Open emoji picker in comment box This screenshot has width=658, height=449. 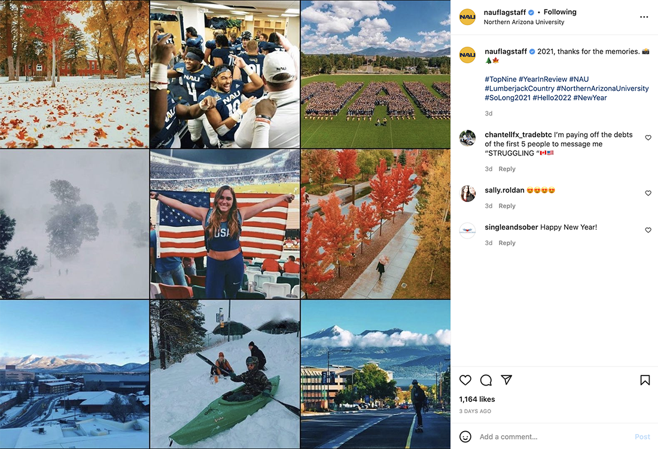465,436
